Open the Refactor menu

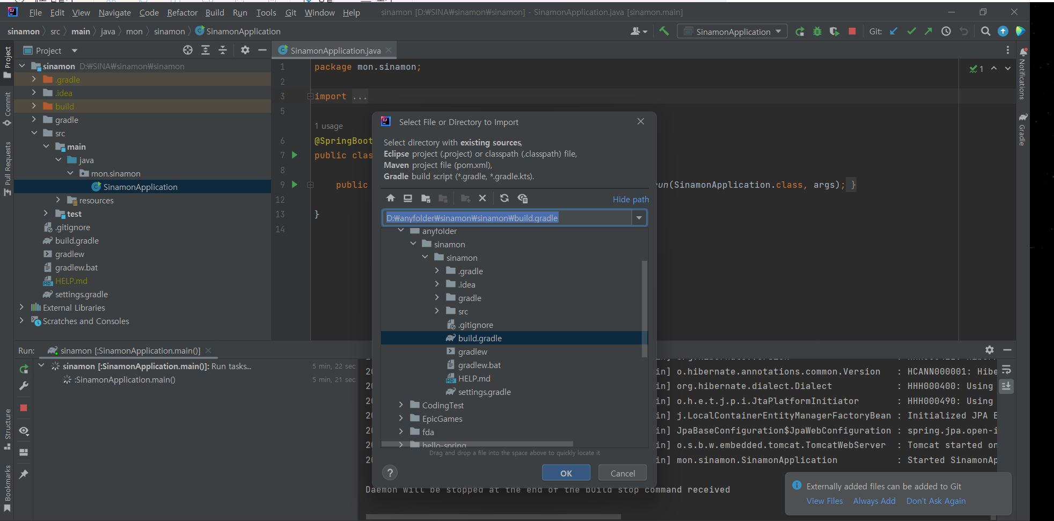click(182, 12)
